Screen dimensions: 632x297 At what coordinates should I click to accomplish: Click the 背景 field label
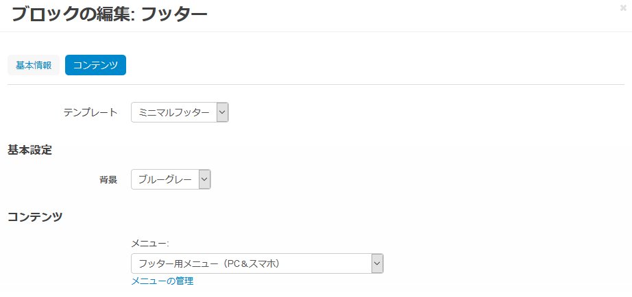coord(108,180)
